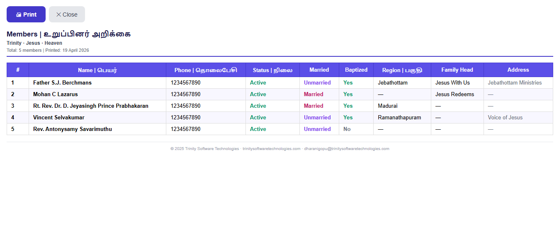Click the Phone column header
This screenshot has height=230, width=559.
click(x=206, y=70)
